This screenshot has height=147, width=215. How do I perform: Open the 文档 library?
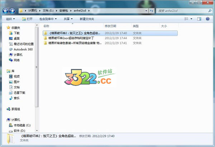[14, 87]
